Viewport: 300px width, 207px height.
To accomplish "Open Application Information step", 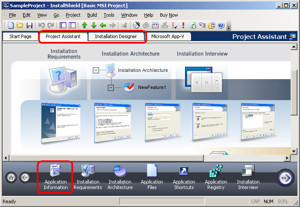I will coord(56,177).
